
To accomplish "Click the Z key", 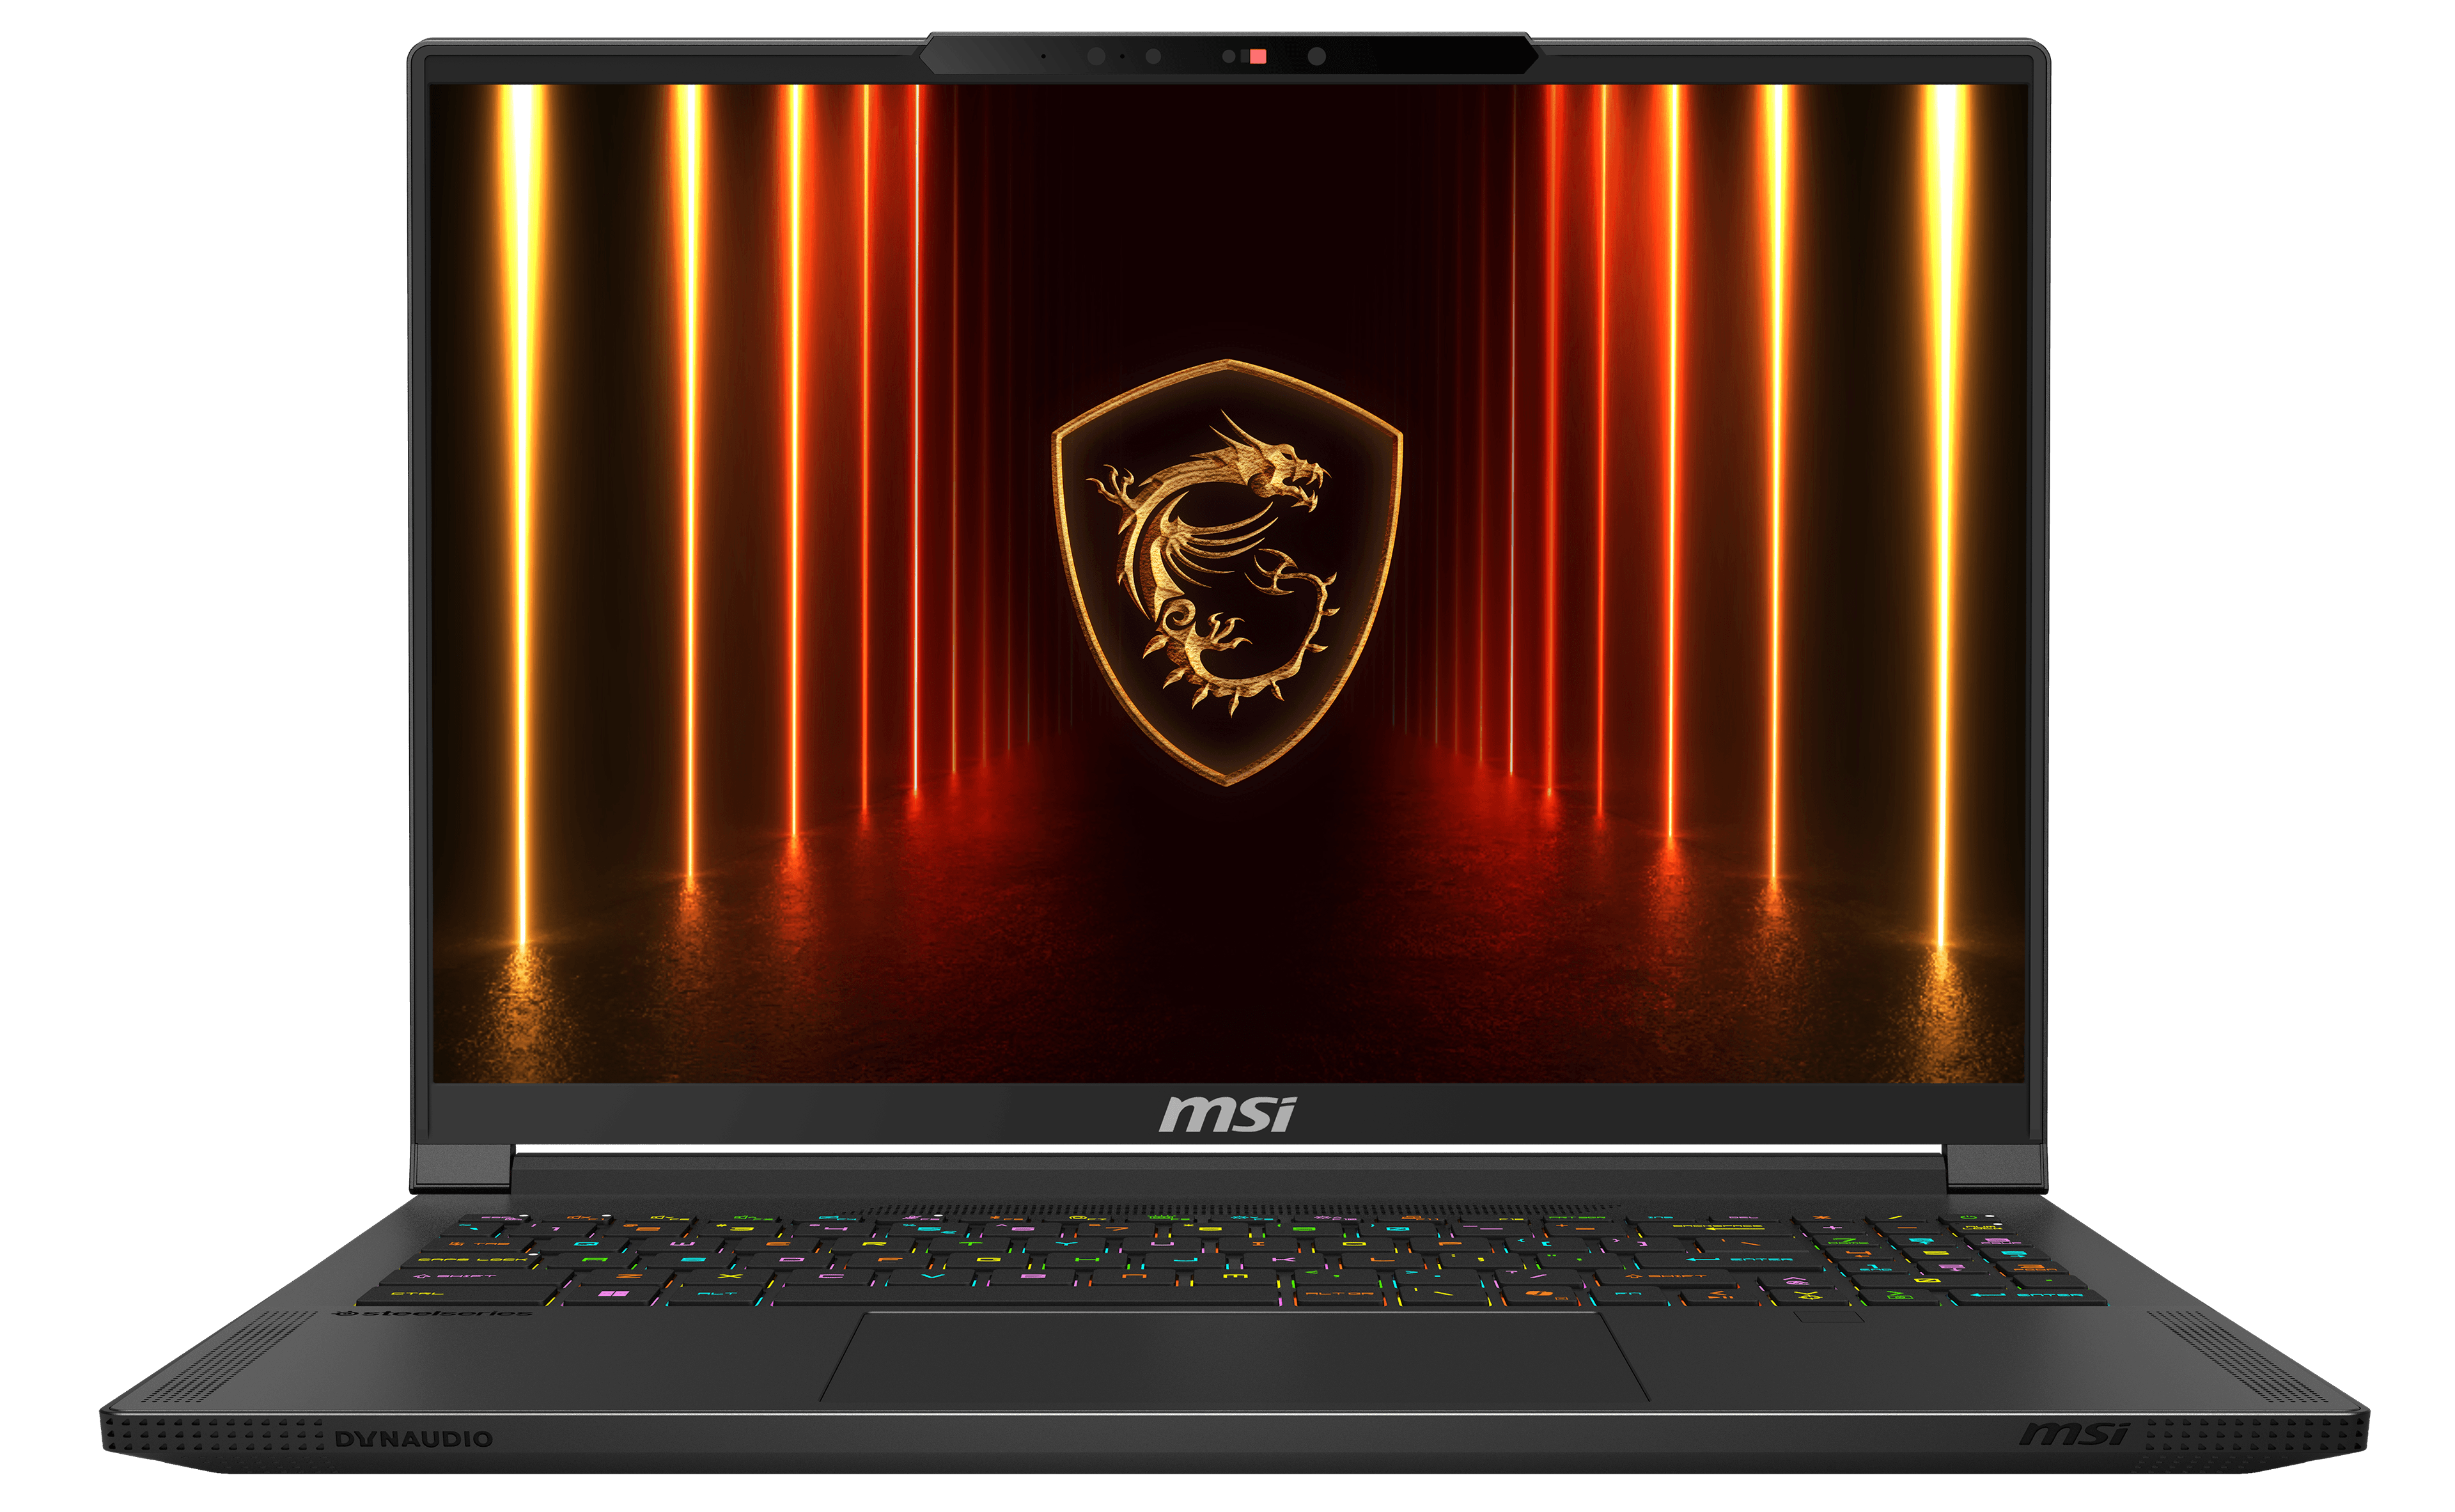I will 628,1277.
